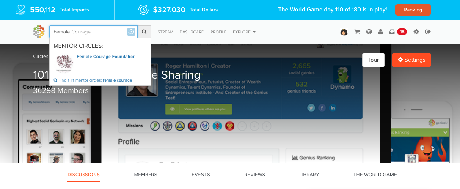Open the LIBRARY tab
The height and width of the screenshot is (189, 460).
tap(309, 175)
